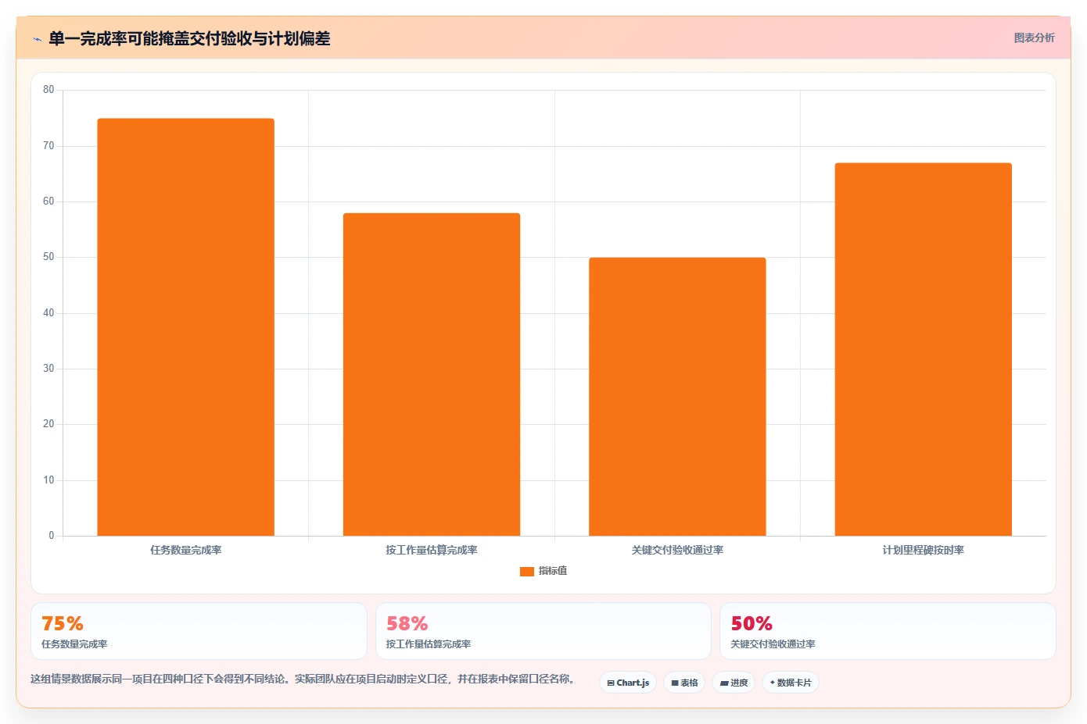Image resolution: width=1087 pixels, height=724 pixels.
Task: Click the 图表分析 label in the header
Action: [x=1034, y=37]
